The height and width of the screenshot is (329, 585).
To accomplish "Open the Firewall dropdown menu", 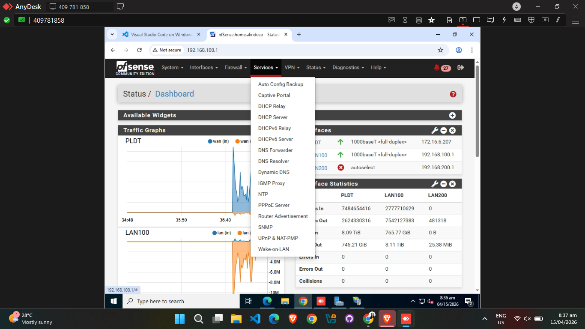I will coord(236,68).
